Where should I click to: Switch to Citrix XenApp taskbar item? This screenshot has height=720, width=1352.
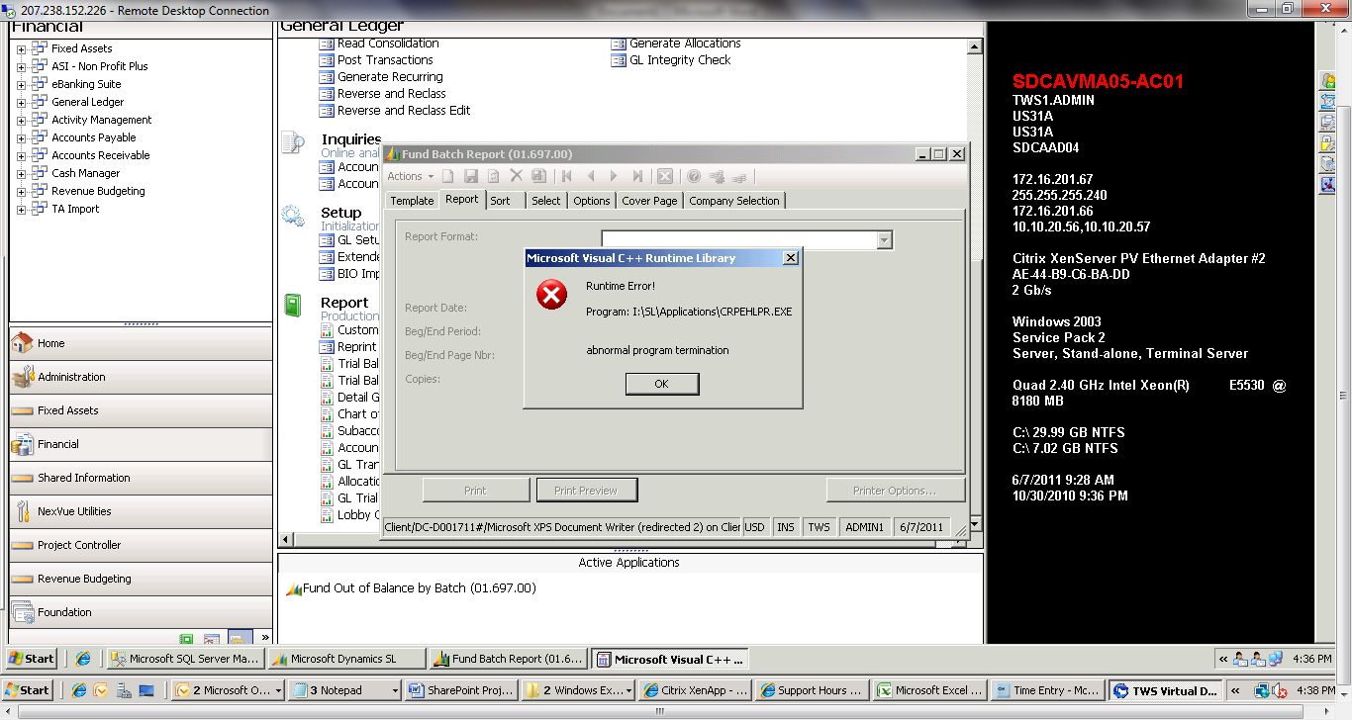tap(697, 690)
